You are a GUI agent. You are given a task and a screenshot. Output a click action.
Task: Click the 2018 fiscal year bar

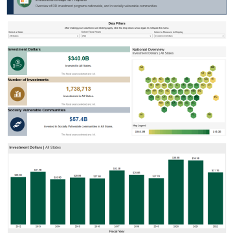pyautogui.click(x=137, y=199)
